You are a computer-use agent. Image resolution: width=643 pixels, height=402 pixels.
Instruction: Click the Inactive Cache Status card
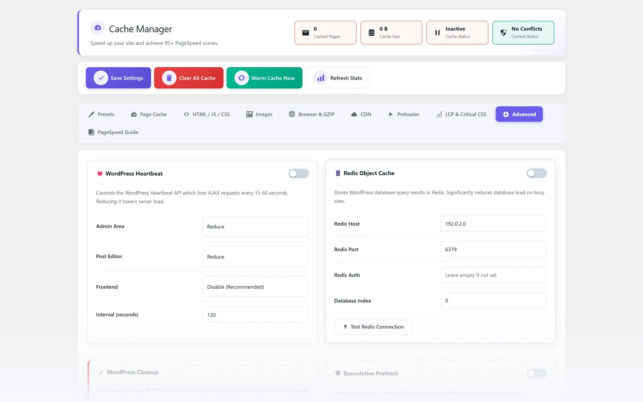[x=457, y=33]
